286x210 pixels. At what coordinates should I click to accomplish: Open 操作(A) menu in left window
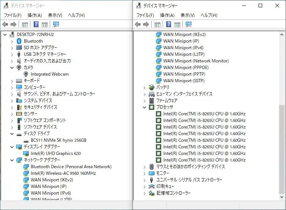35,15
